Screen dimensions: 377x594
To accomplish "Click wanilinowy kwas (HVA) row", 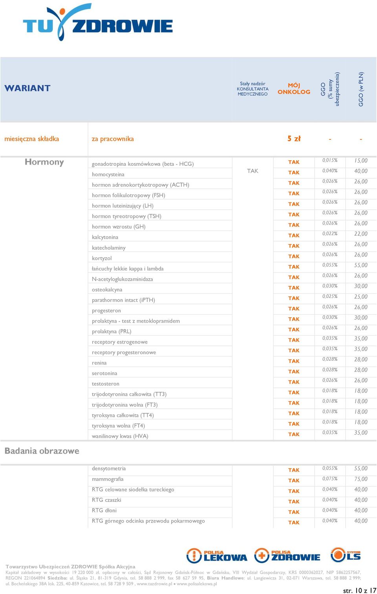I will (120, 436).
